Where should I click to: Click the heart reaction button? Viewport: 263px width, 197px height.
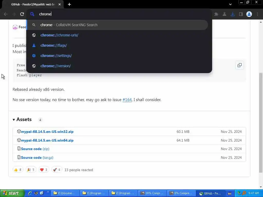tap(44, 170)
